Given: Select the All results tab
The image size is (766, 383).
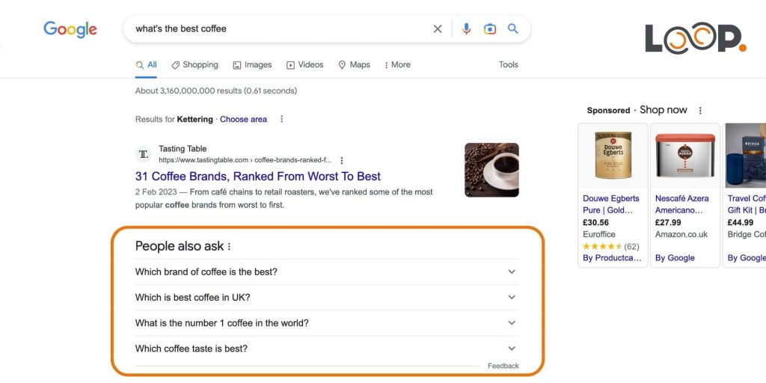Looking at the screenshot, I should 146,64.
